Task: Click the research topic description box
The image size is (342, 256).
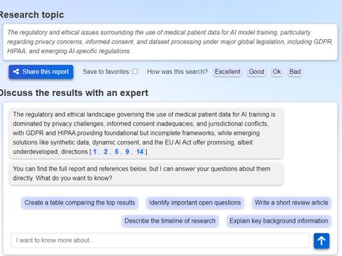Action: [170, 42]
